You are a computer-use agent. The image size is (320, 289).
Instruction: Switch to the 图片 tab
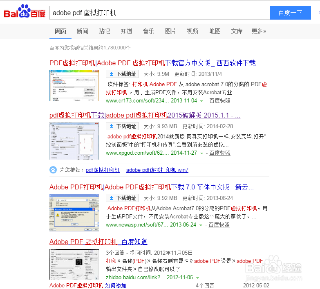pyautogui.click(x=170, y=31)
